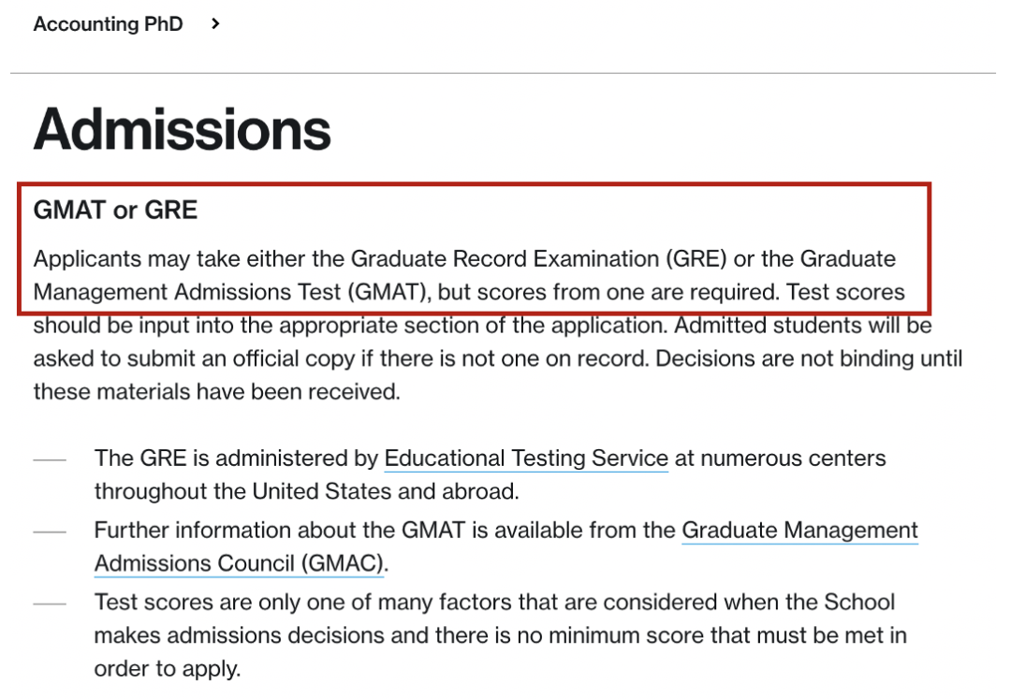The height and width of the screenshot is (699, 1011).
Task: Click the dash bullet before GRE item
Action: (50, 460)
